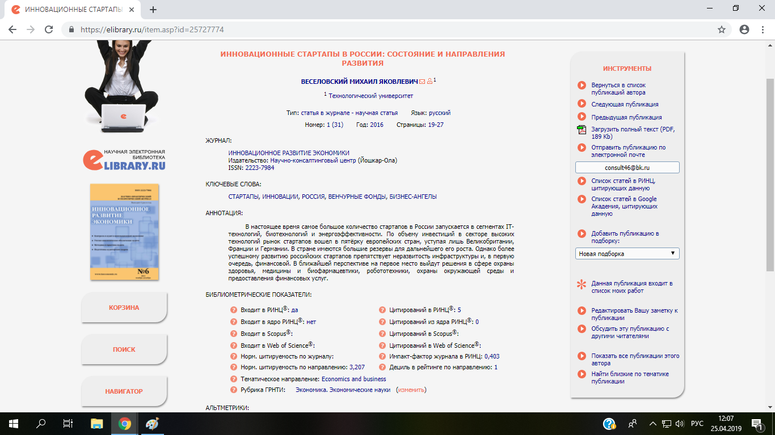Click the red asterisk icon beside 'Данная публикация входит'
The height and width of the screenshot is (435, 775).
(x=582, y=285)
